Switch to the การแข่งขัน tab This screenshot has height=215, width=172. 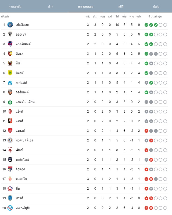click(15, 6)
